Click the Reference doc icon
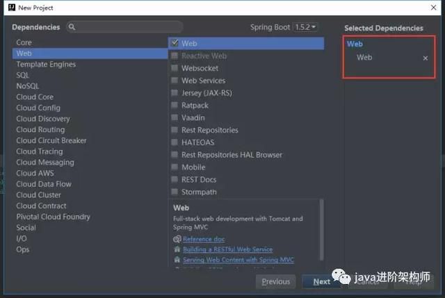445x298 pixels. tap(177, 239)
